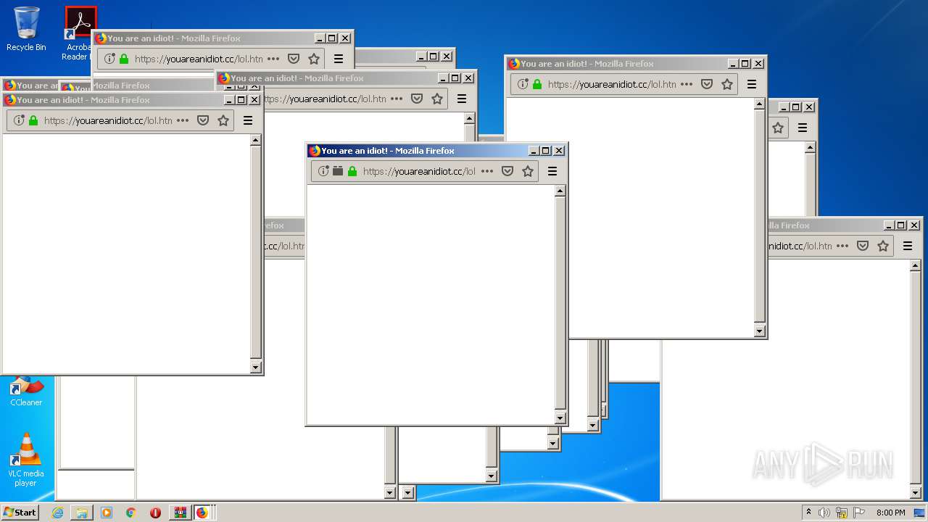Click the page actions dots in the lower-right Firefox window
Viewport: 928px width, 522px height.
[842, 246]
